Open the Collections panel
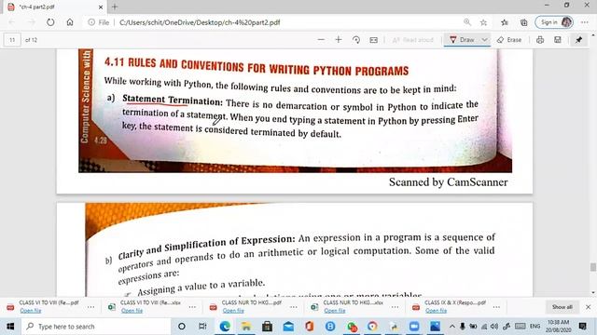 coord(524,22)
